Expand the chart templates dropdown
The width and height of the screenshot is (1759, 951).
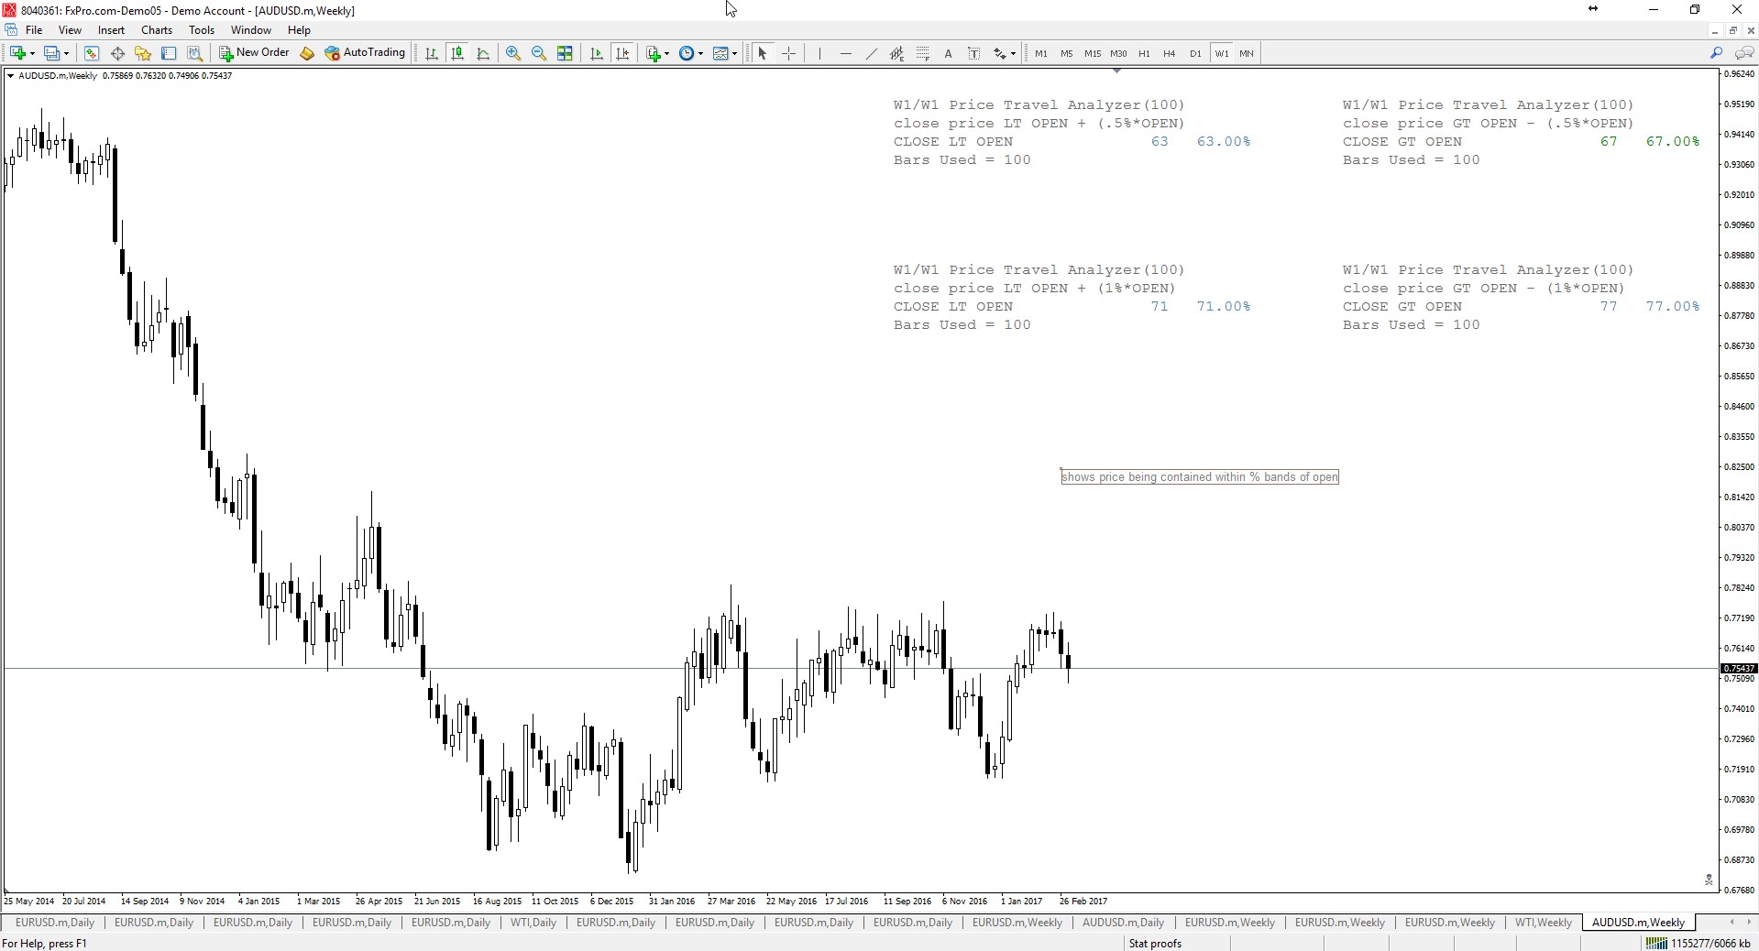(x=734, y=54)
